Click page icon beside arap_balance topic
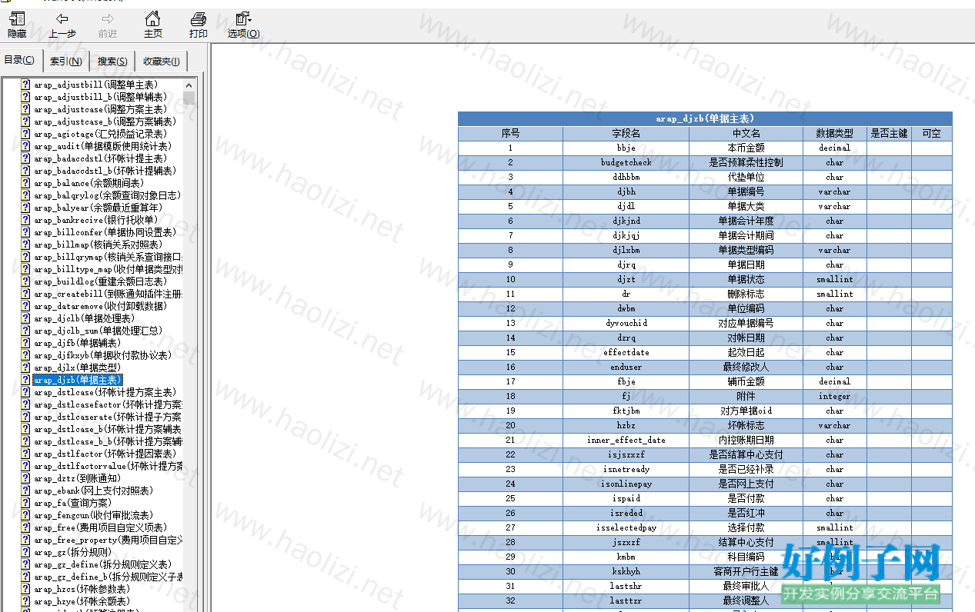The height and width of the screenshot is (612, 975). pyautogui.click(x=25, y=183)
